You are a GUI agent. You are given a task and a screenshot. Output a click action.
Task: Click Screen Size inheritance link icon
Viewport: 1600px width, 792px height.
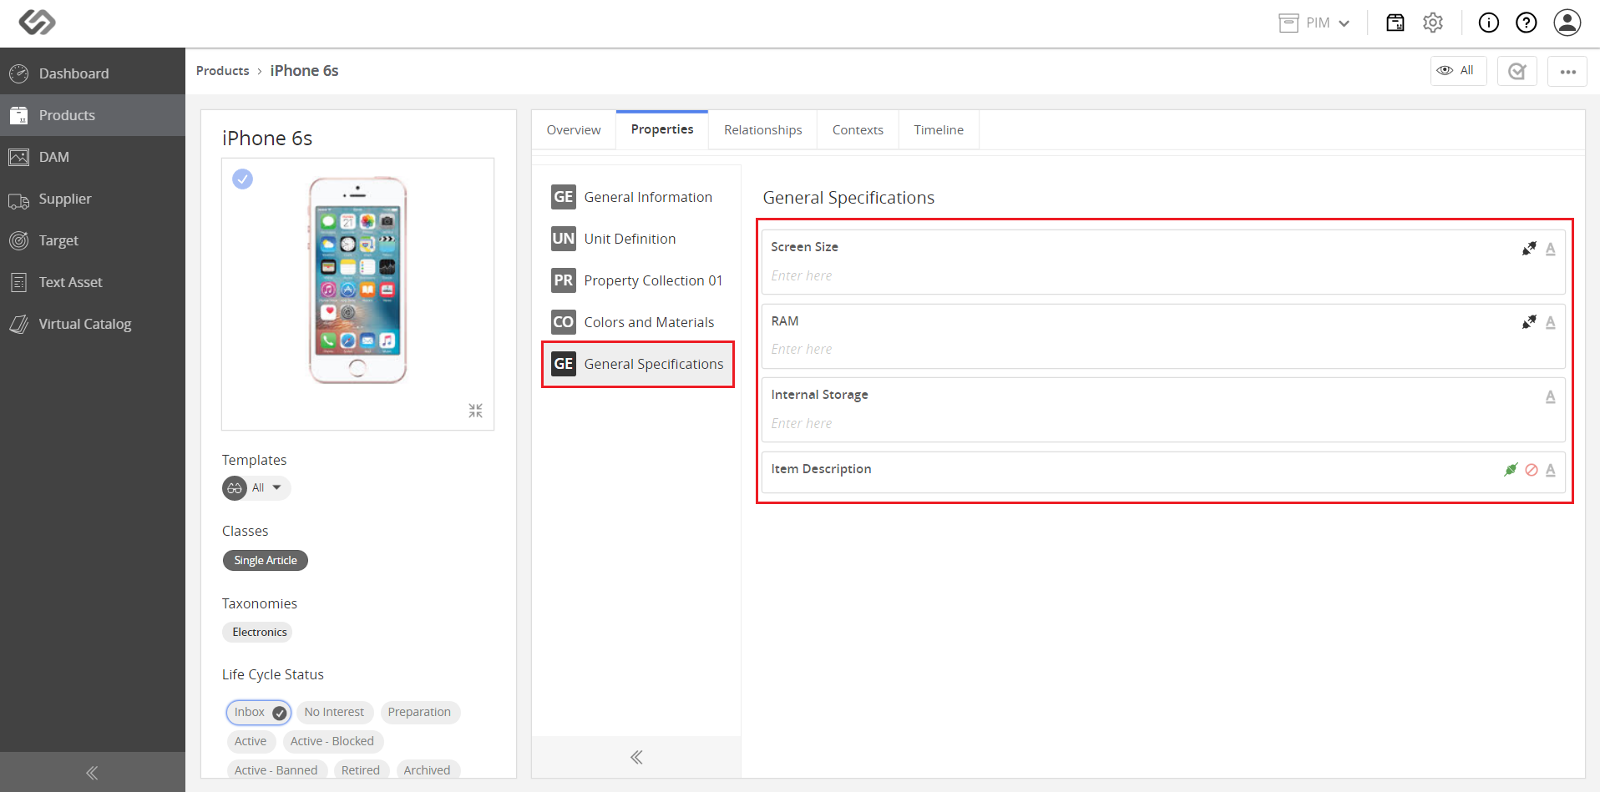pos(1529,249)
